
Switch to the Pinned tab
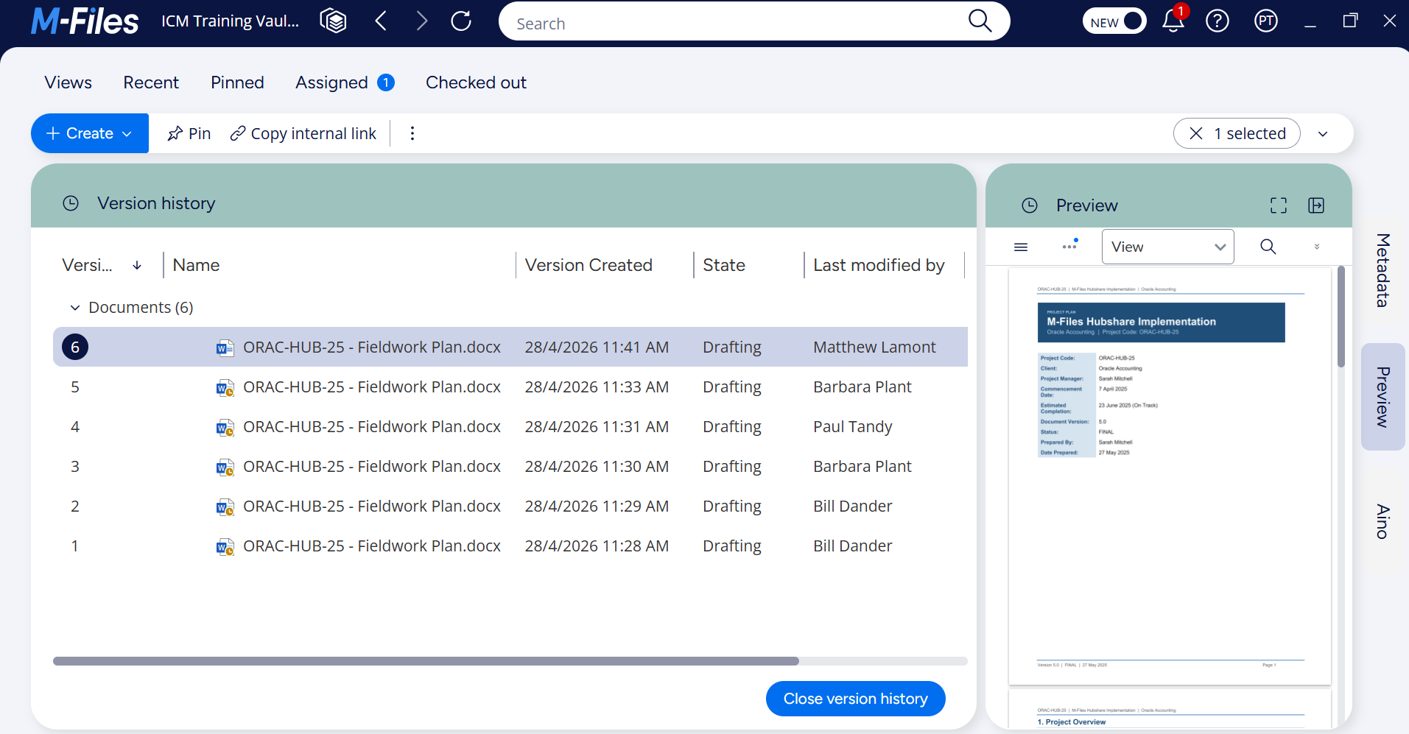(237, 82)
